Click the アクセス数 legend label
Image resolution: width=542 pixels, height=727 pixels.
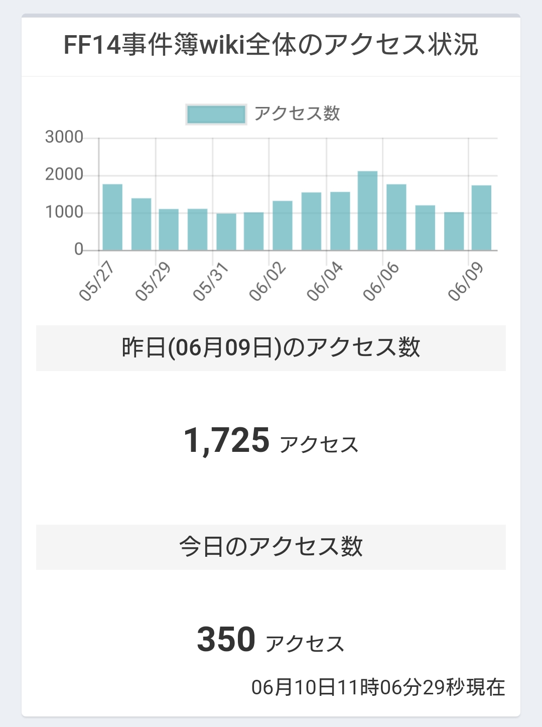[297, 113]
